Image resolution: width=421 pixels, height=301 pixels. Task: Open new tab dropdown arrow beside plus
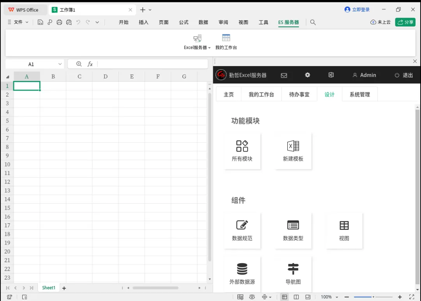pyautogui.click(x=150, y=10)
